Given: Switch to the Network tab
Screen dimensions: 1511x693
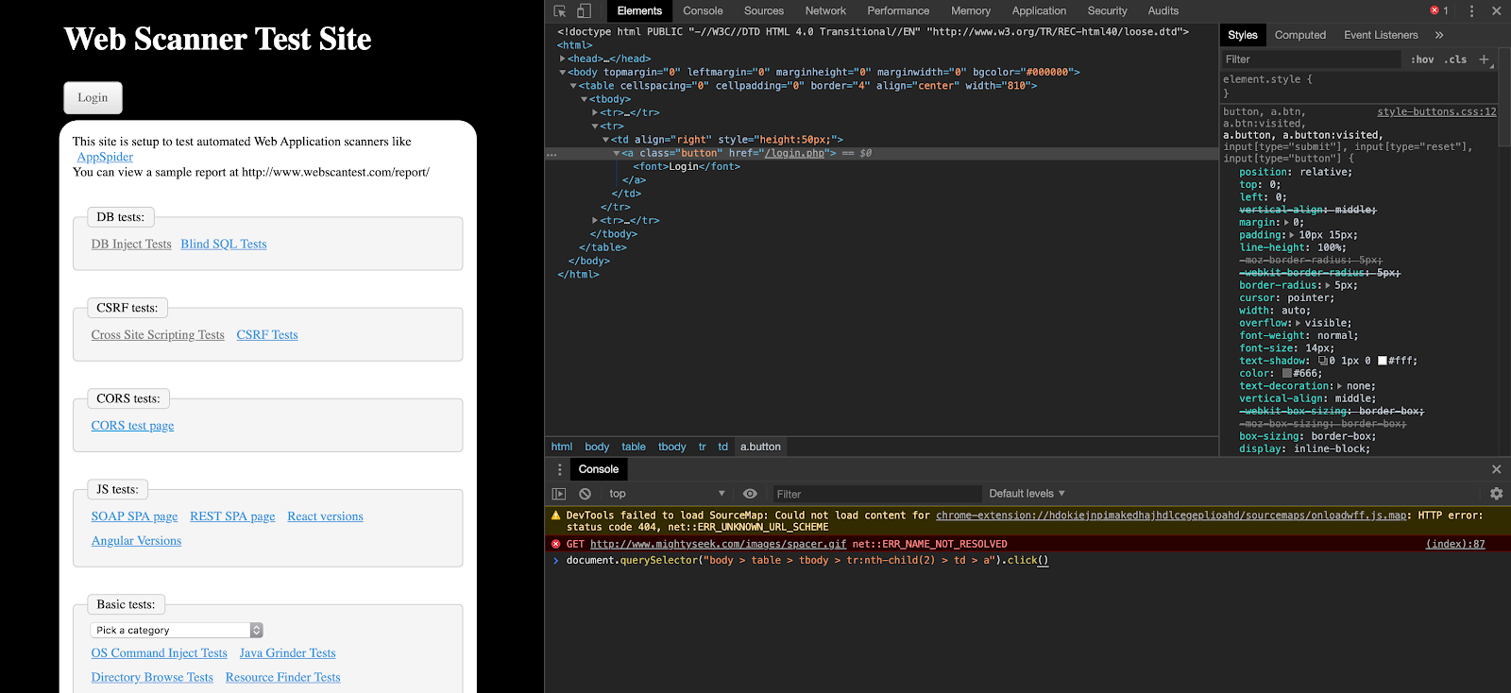Looking at the screenshot, I should tap(825, 11).
